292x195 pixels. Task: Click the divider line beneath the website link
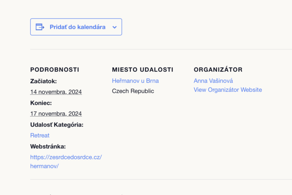[161, 179]
